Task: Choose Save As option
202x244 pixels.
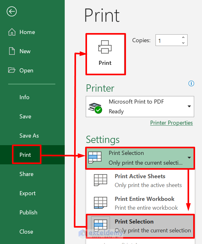Action: pos(29,136)
